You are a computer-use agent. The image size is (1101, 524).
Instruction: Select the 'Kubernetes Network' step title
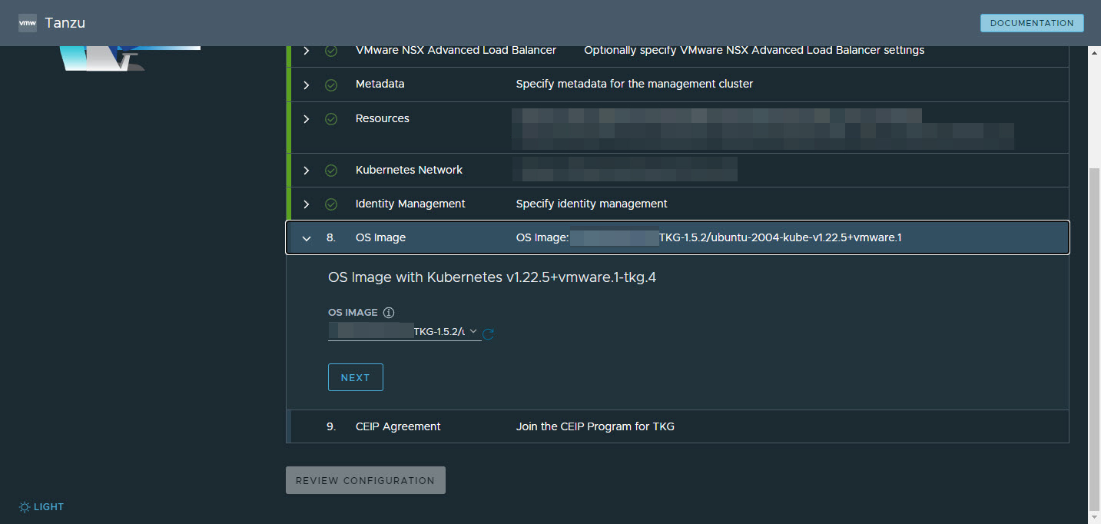(x=410, y=170)
